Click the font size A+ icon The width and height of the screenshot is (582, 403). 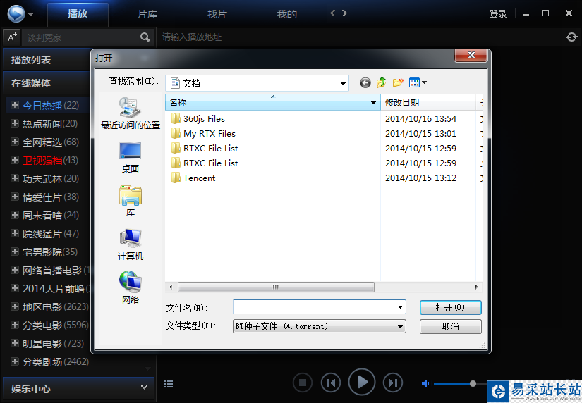tap(12, 37)
